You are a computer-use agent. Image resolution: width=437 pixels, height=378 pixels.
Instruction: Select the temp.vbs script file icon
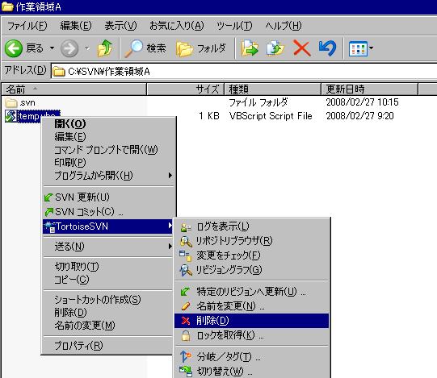click(x=11, y=116)
